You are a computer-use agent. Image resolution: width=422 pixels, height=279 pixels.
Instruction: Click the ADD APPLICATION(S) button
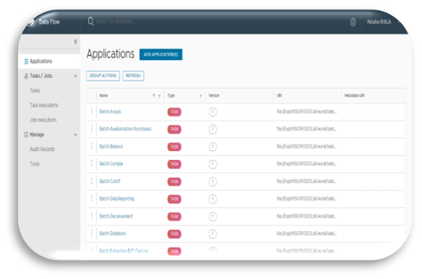161,54
